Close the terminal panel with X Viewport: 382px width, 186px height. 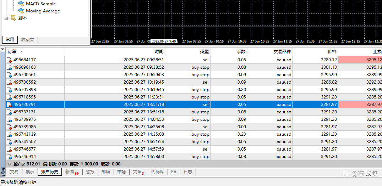2,49
